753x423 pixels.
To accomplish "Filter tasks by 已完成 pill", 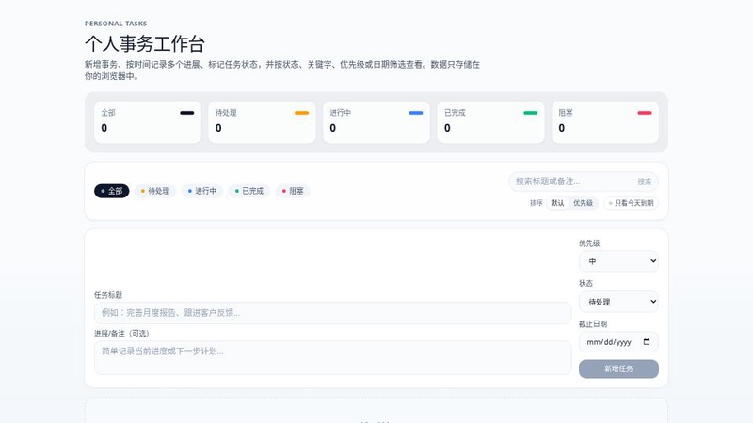I will pyautogui.click(x=249, y=191).
